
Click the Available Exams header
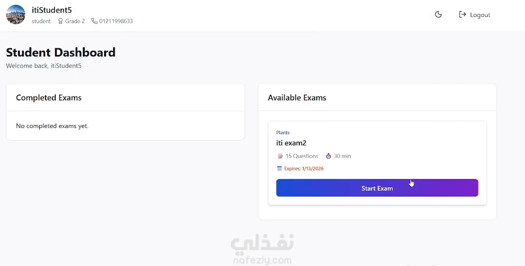pos(297,98)
